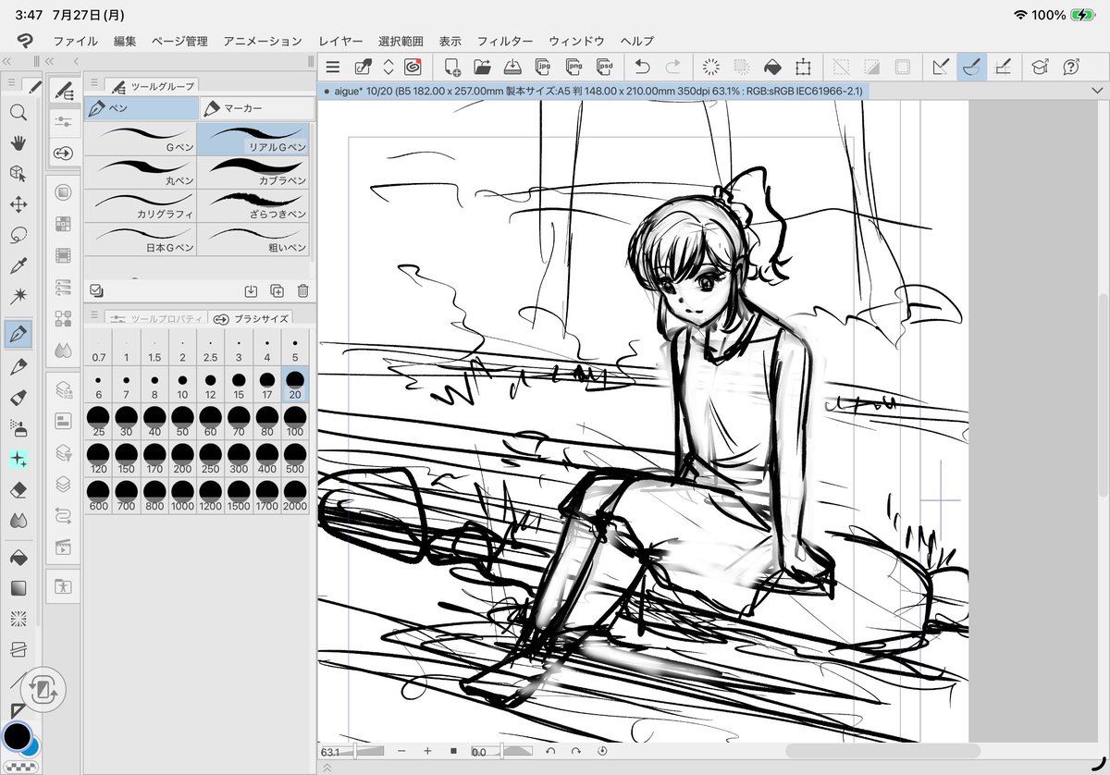This screenshot has width=1110, height=775.
Task: Click the Fill paint-bucket icon in command bar
Action: pos(772,67)
